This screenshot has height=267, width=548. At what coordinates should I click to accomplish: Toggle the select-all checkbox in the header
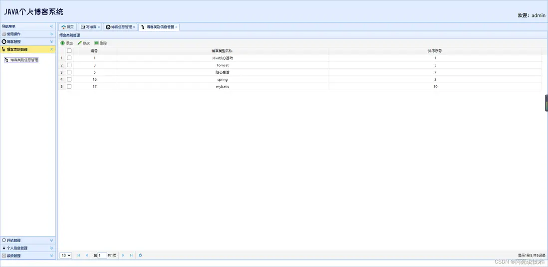(x=69, y=51)
